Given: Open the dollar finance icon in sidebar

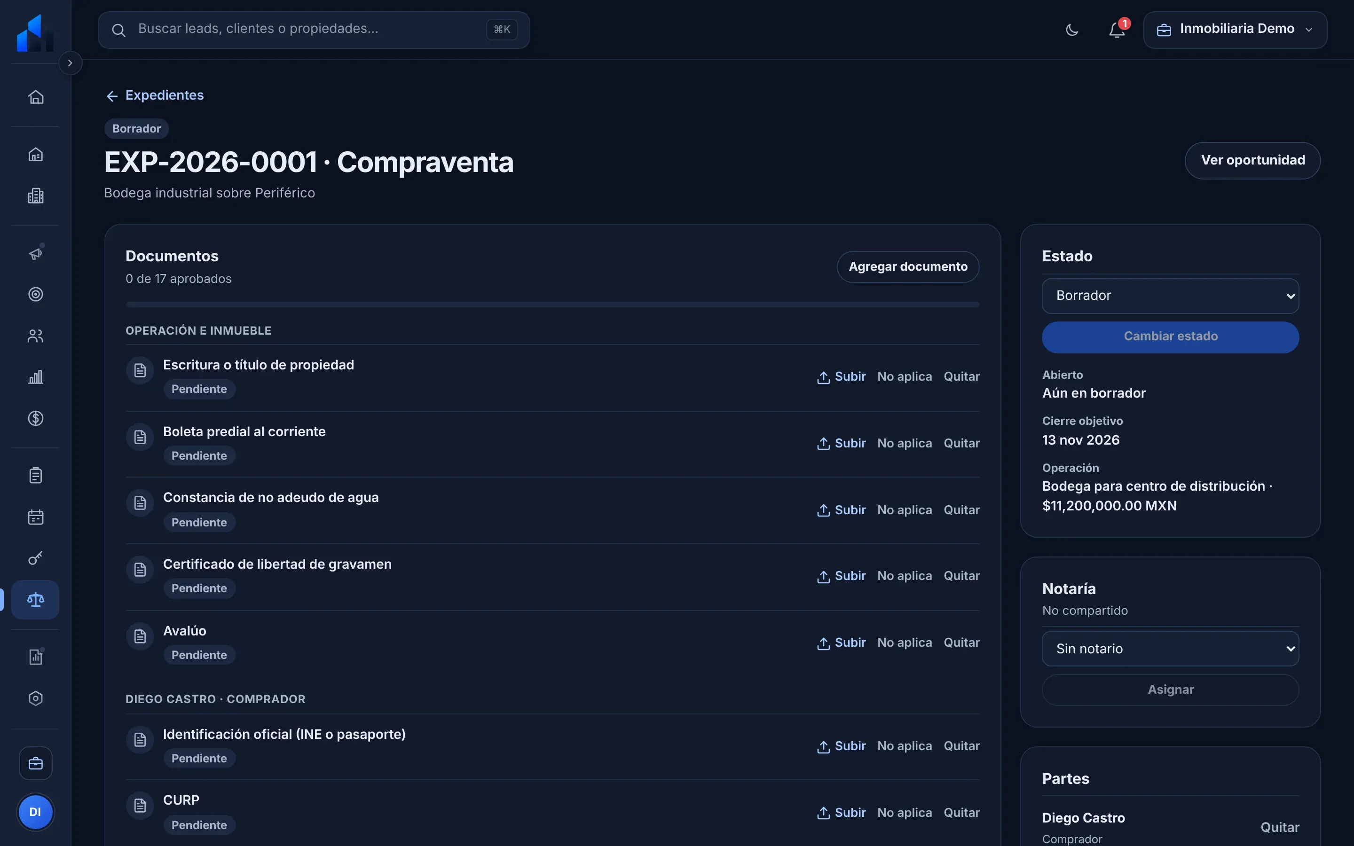Looking at the screenshot, I should (x=35, y=418).
